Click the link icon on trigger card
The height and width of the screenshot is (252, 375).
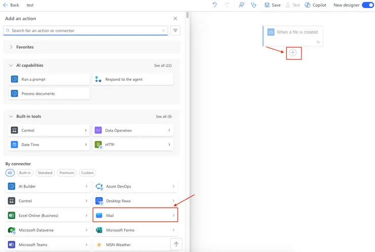[318, 42]
